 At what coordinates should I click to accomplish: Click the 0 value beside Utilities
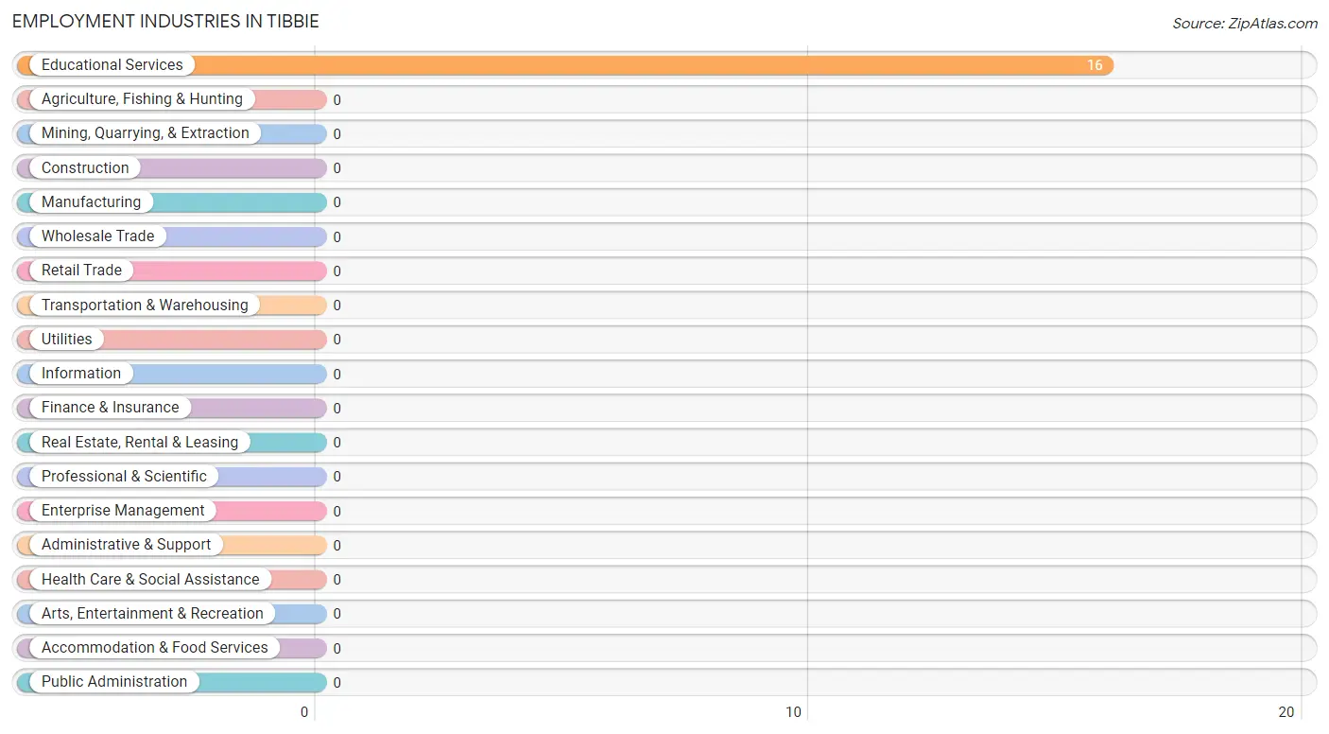[337, 340]
